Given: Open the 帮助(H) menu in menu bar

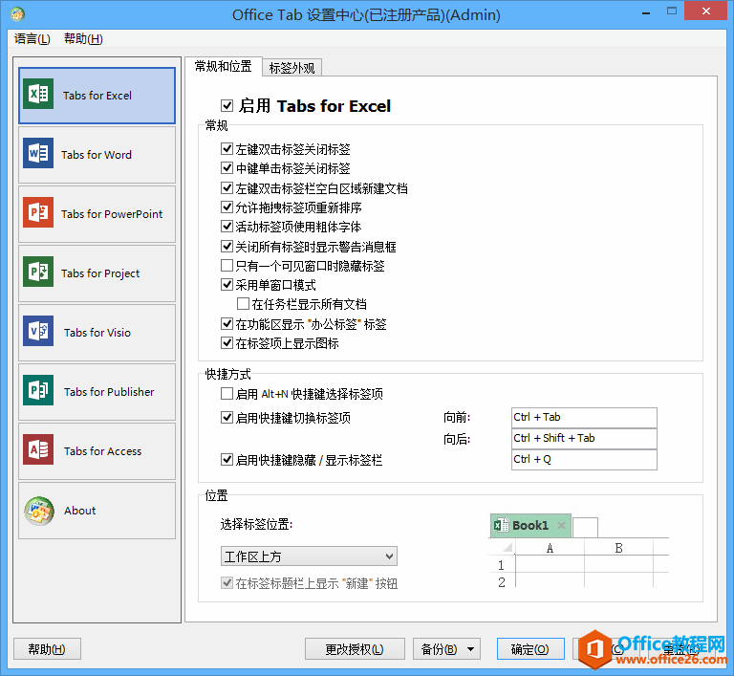Looking at the screenshot, I should pyautogui.click(x=83, y=38).
